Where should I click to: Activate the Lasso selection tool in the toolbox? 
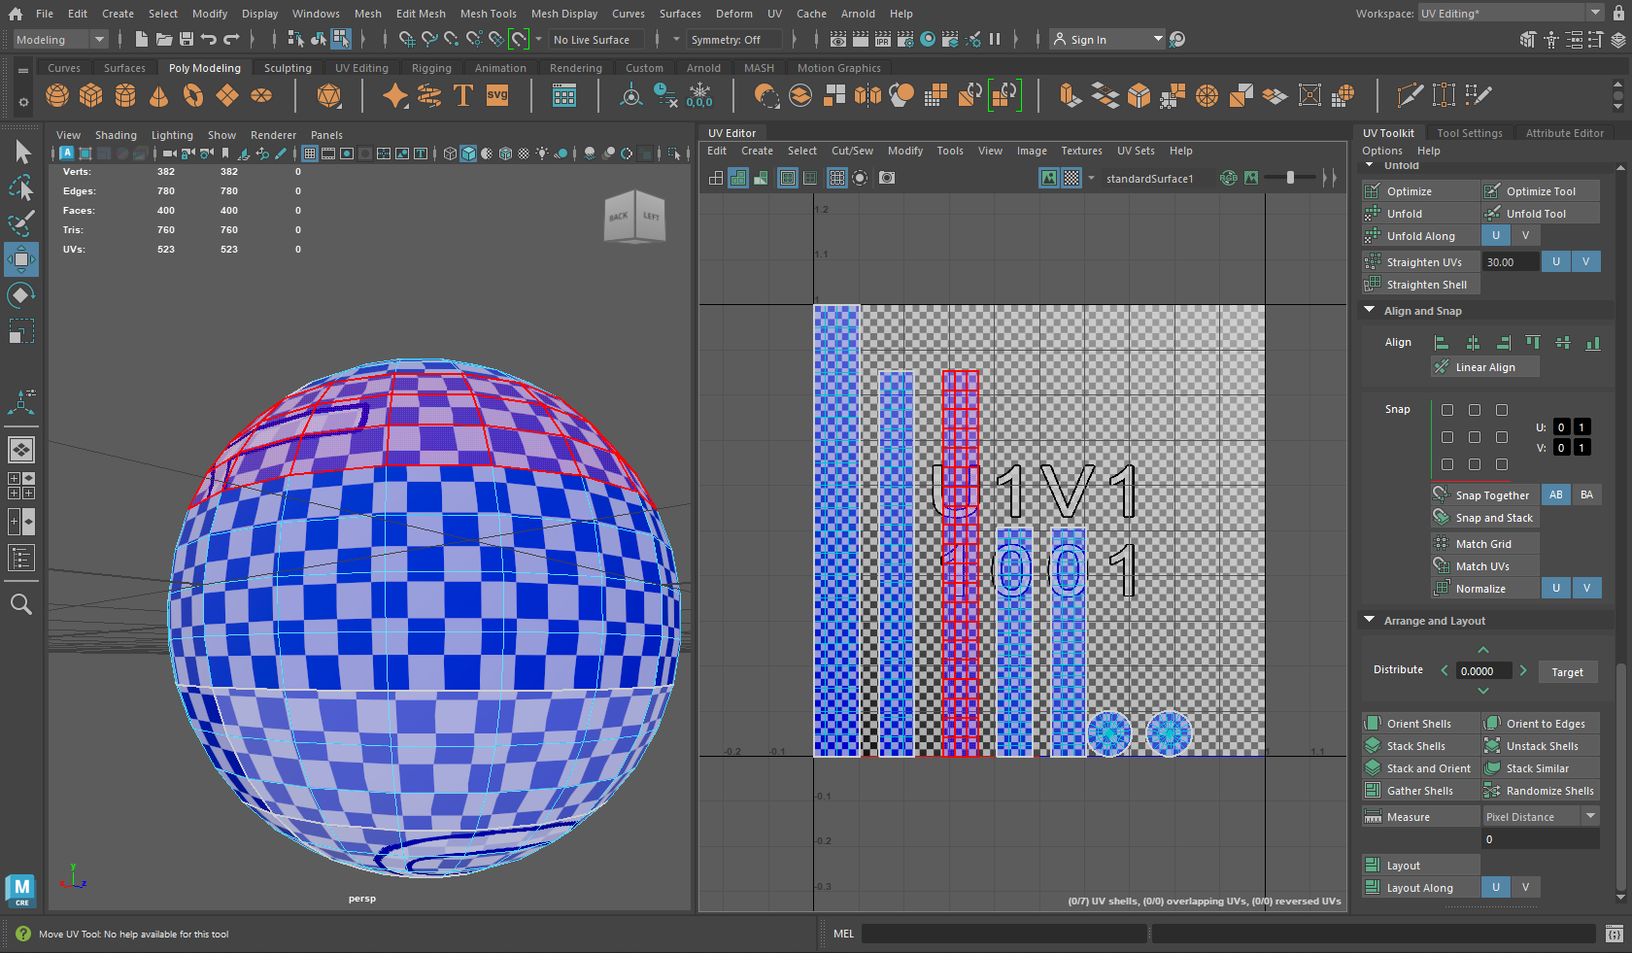click(x=21, y=187)
